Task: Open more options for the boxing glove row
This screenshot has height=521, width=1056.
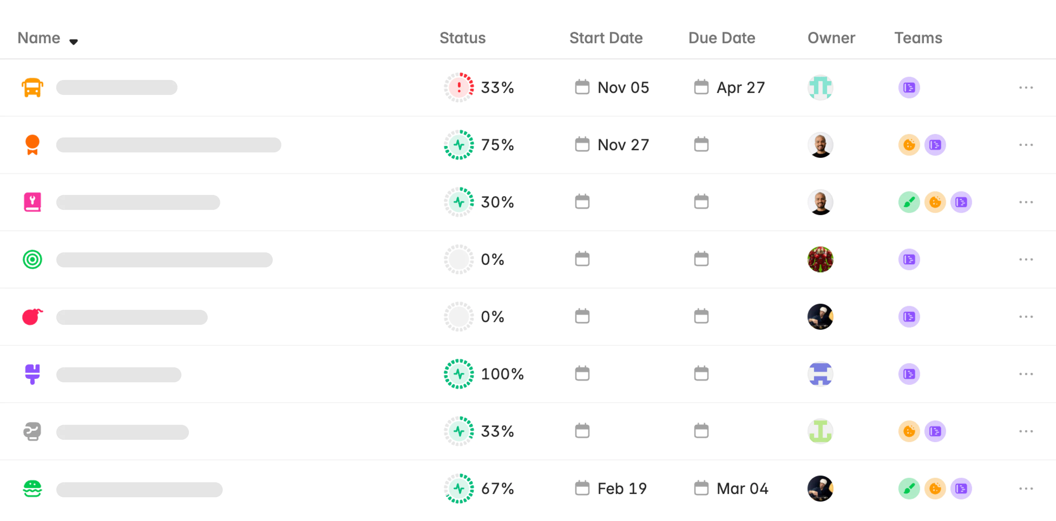Action: click(1026, 431)
